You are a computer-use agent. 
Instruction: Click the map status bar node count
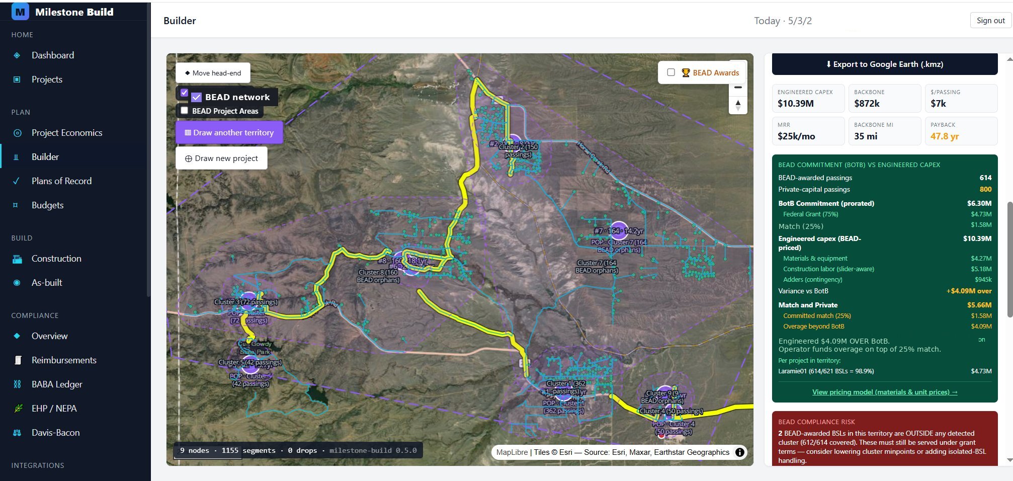pos(195,451)
